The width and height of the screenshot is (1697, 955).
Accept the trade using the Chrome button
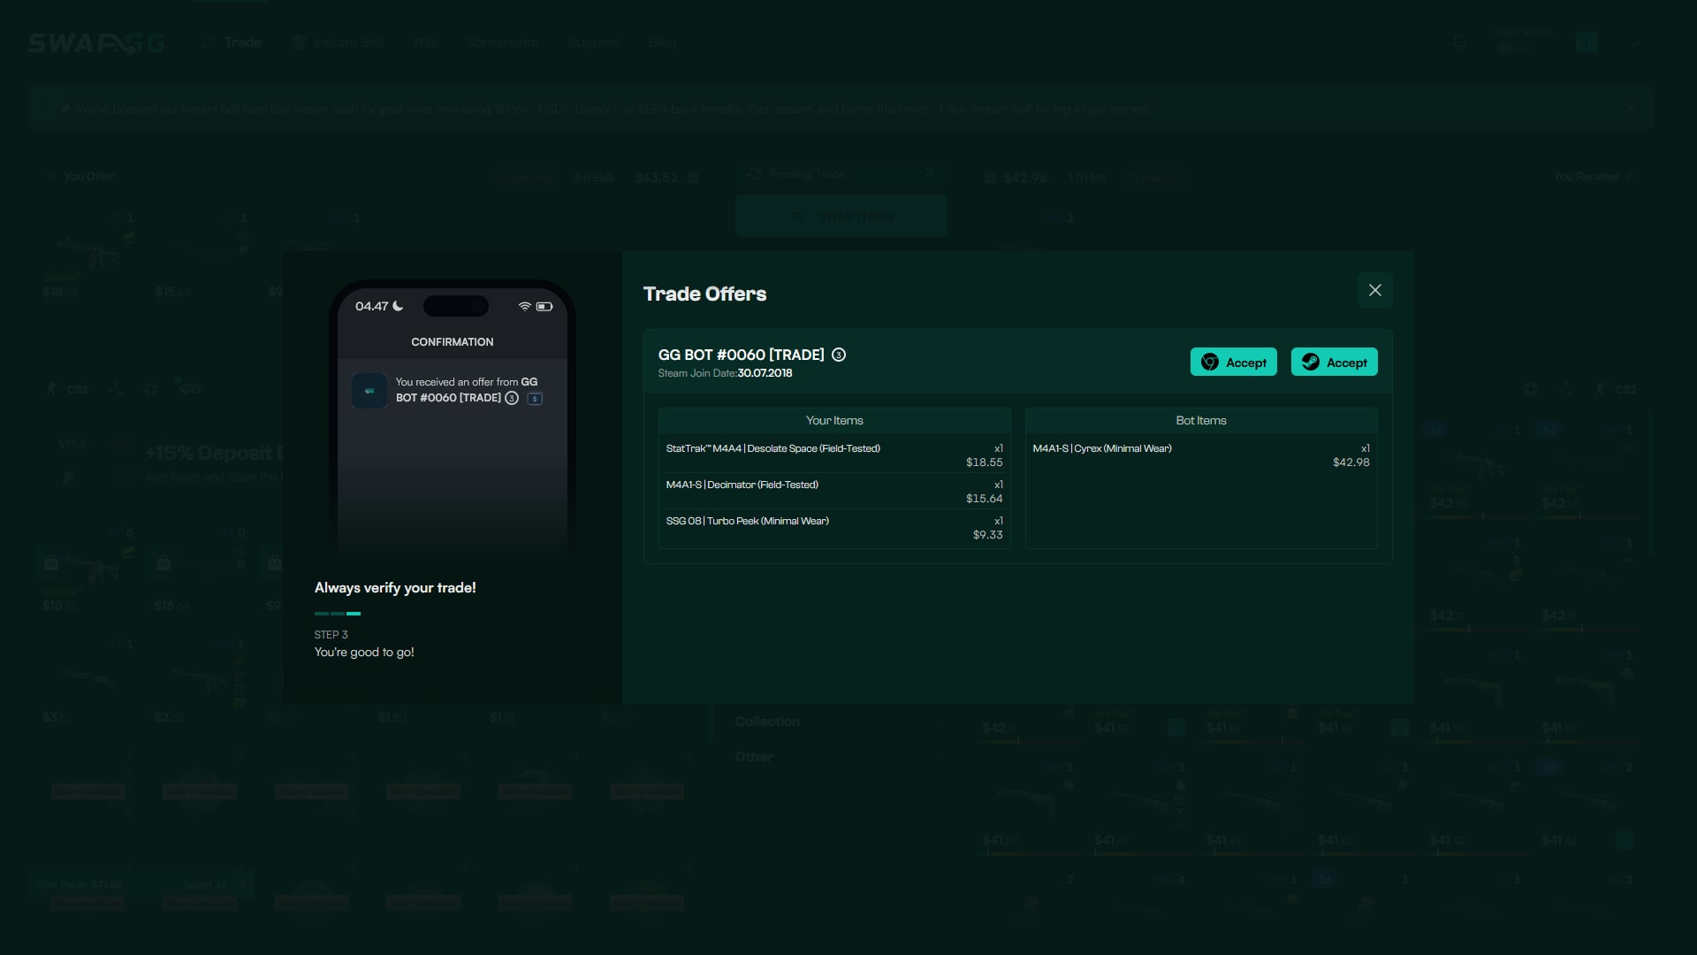point(1234,362)
